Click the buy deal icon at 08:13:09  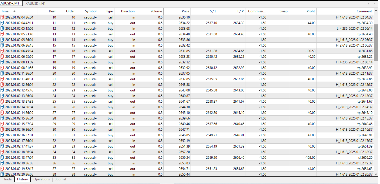2,62
